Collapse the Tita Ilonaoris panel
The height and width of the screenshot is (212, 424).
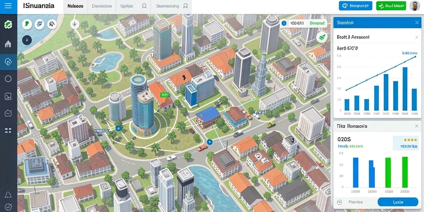[417, 126]
